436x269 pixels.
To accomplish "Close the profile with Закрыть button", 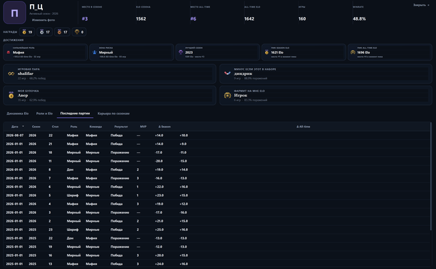I will [421, 5].
